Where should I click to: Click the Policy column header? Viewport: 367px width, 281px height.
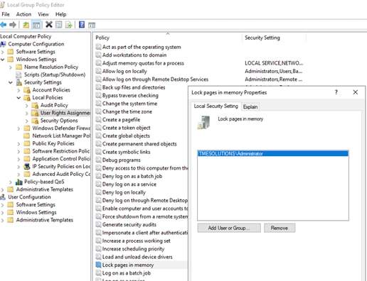click(168, 38)
